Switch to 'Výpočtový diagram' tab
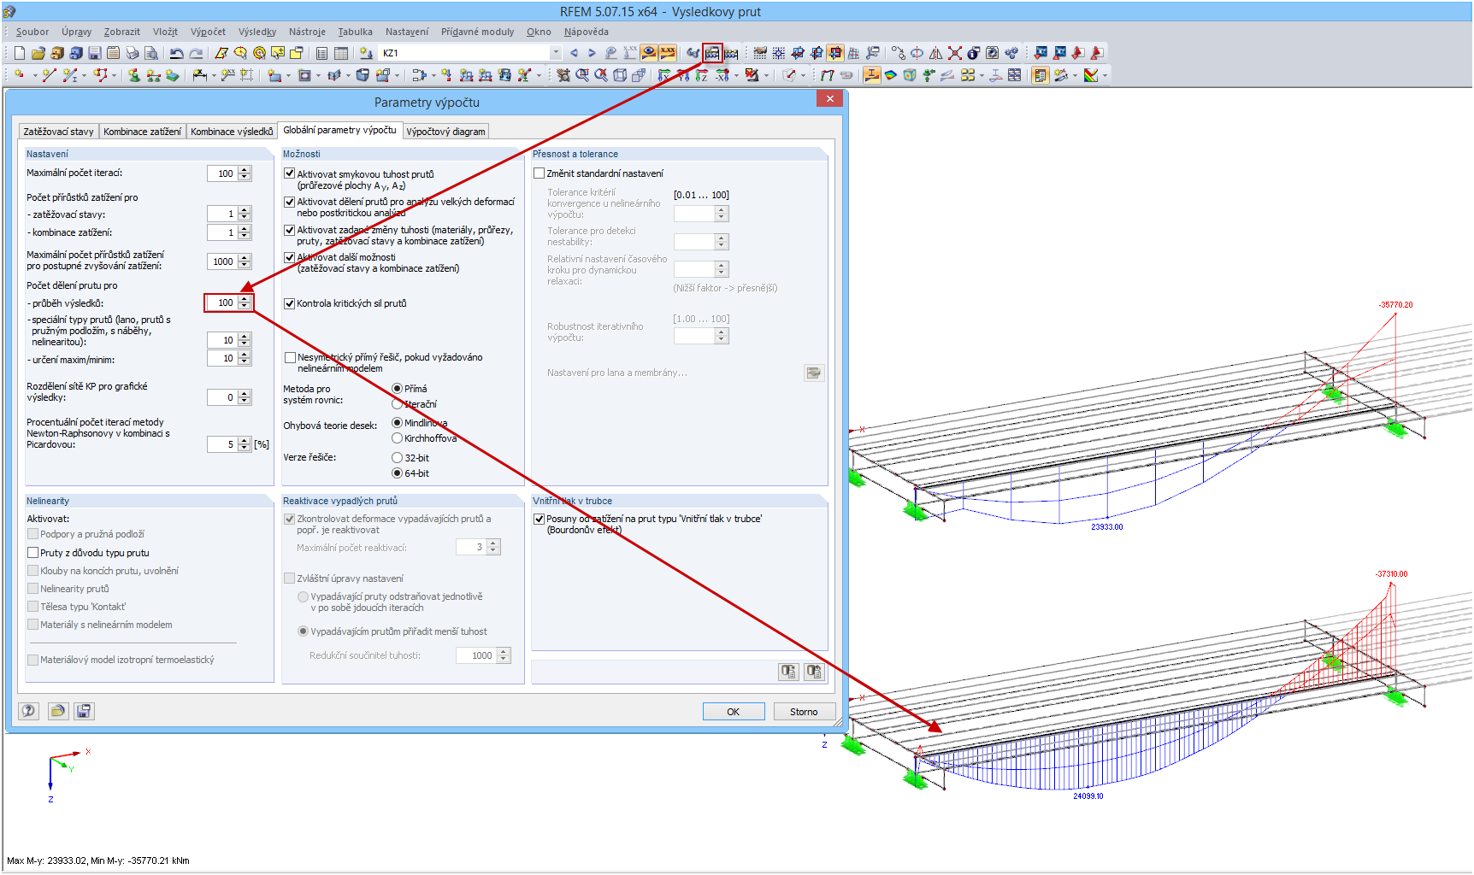This screenshot has height=875, width=1474. point(445,132)
